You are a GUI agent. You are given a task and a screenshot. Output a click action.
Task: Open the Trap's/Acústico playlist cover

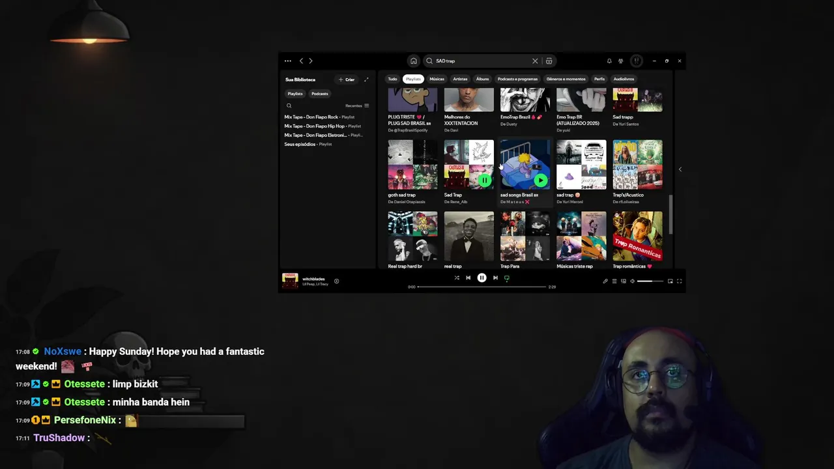tap(637, 164)
